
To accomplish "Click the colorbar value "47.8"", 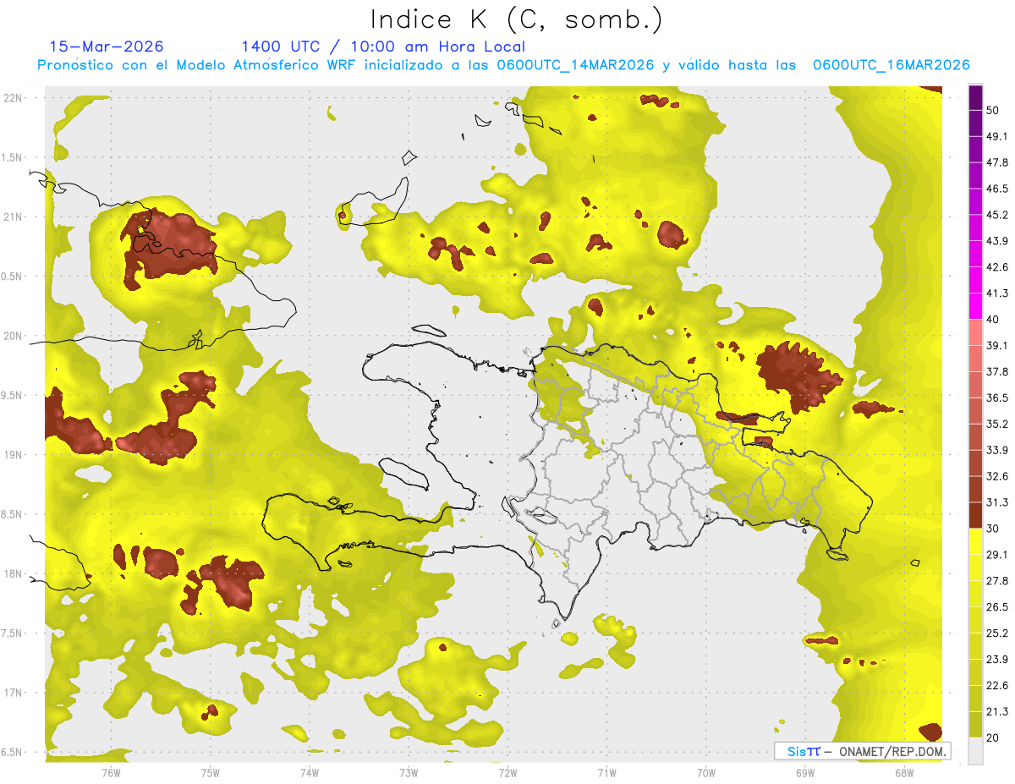I will tap(997, 162).
